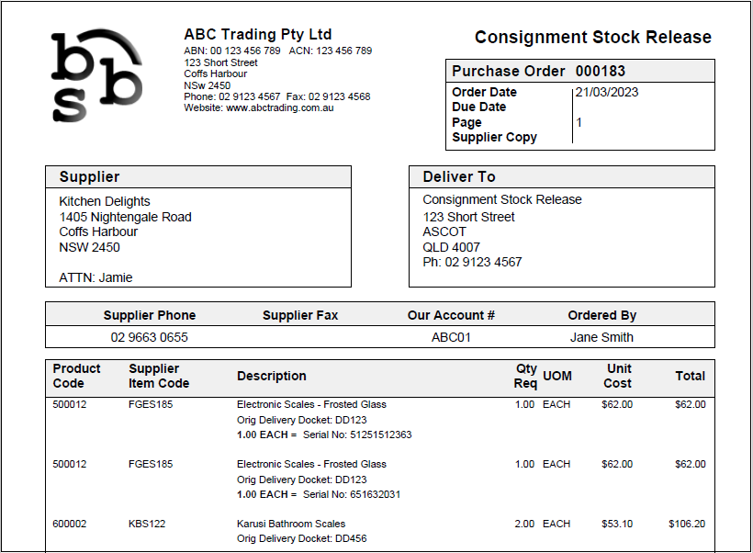This screenshot has width=753, height=553.
Task: Click the Description column header
Action: pyautogui.click(x=272, y=376)
